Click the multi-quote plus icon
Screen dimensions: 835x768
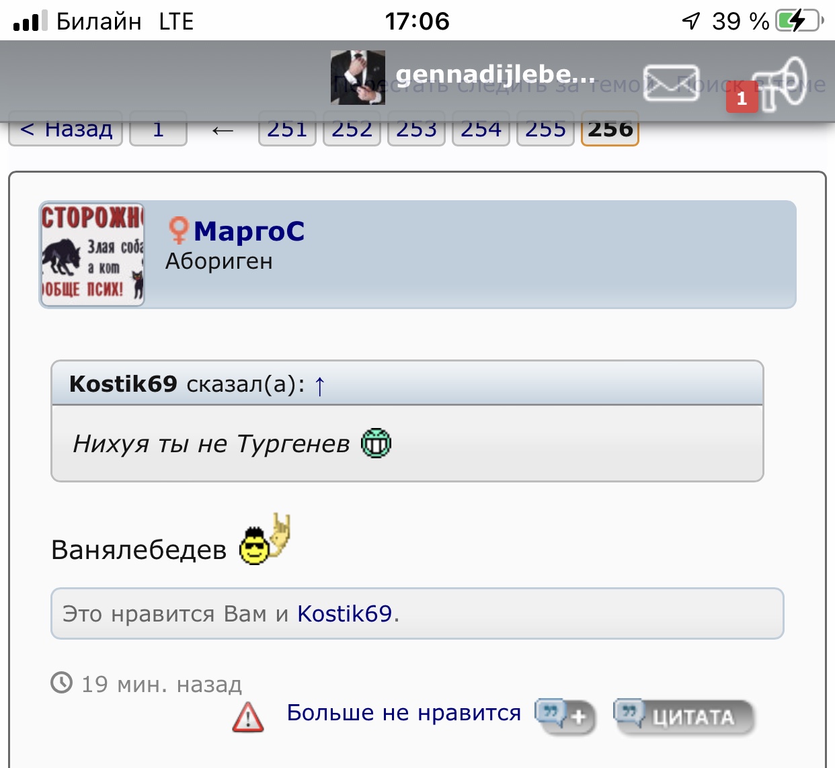pyautogui.click(x=565, y=716)
